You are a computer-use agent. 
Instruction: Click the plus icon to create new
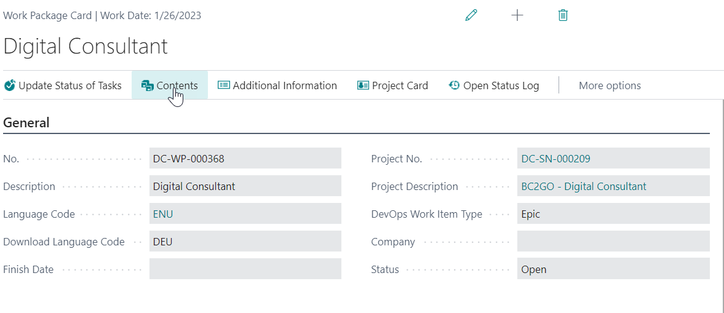pos(517,15)
